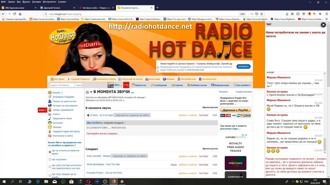
Task: Select radio option Ще го(я) накарам да се влюби
Action: (50, 176)
